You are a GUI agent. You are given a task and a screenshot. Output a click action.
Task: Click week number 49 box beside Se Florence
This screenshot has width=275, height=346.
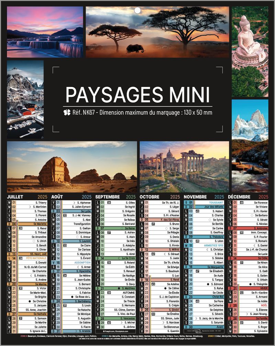coord(242,203)
